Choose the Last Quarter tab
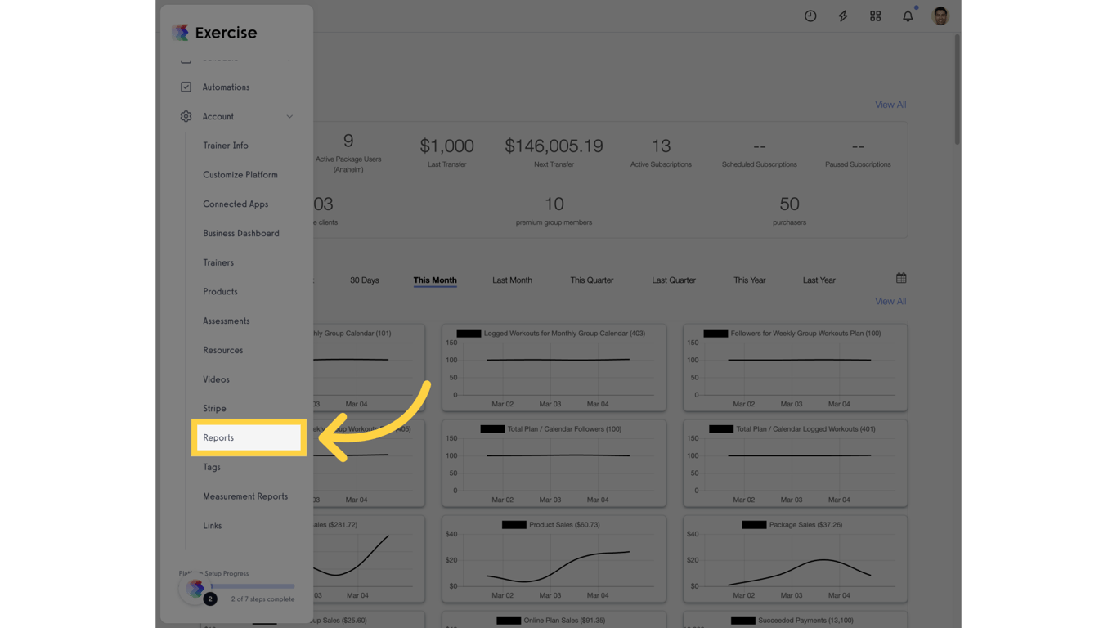Viewport: 1117px width, 628px height. pos(674,280)
